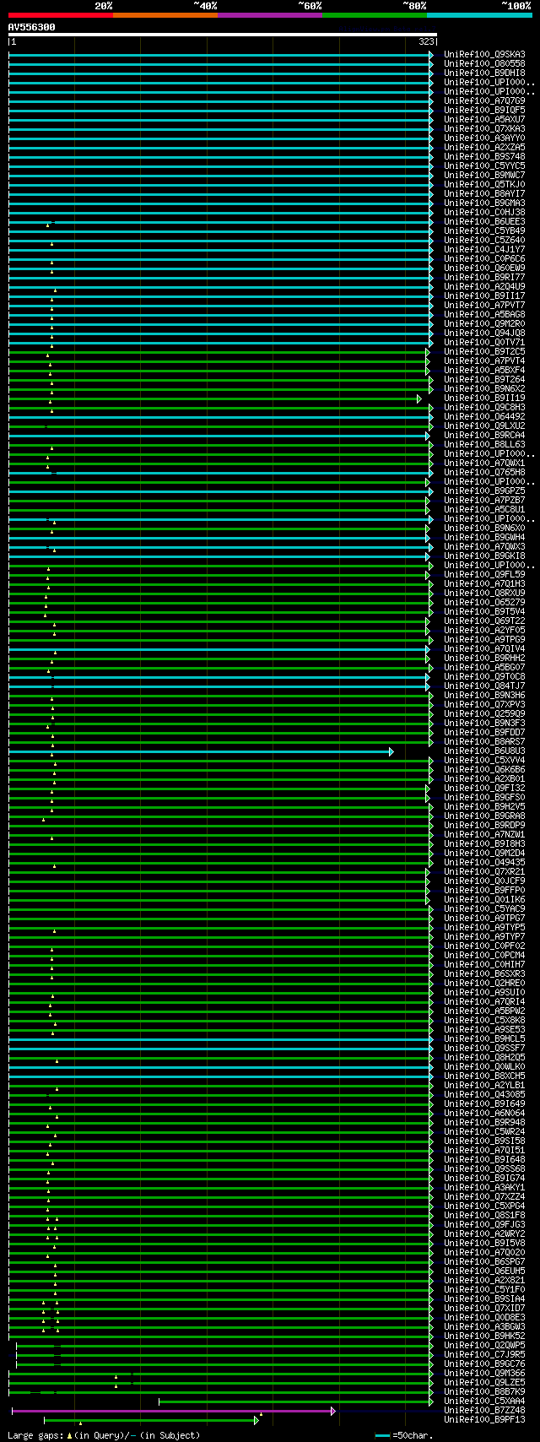540x1442 pixels.
Task: Click the red 20% identity legend segment
Action: pyautogui.click(x=60, y=15)
